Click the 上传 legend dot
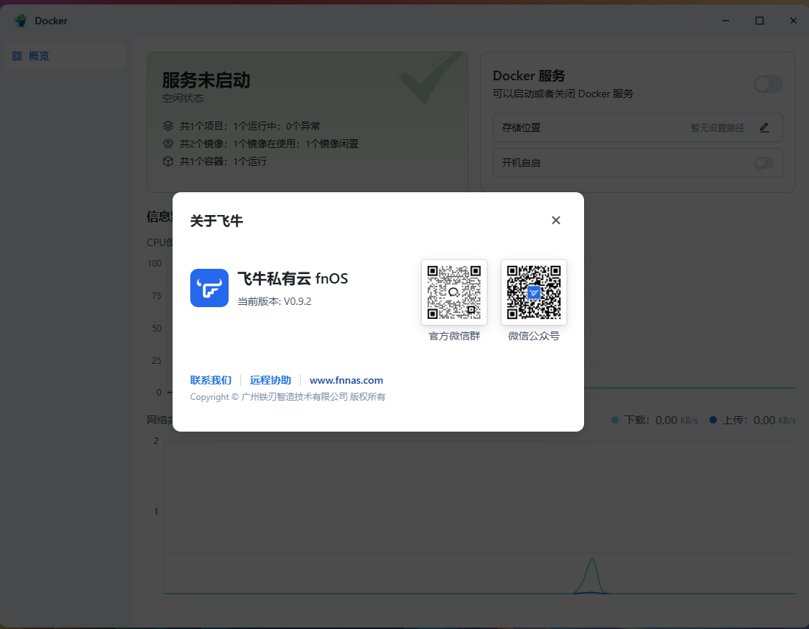Screen dimensions: 809x629 712,420
